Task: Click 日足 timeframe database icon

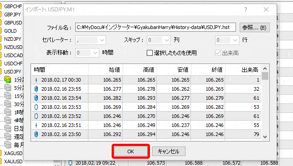Action: [8, 128]
